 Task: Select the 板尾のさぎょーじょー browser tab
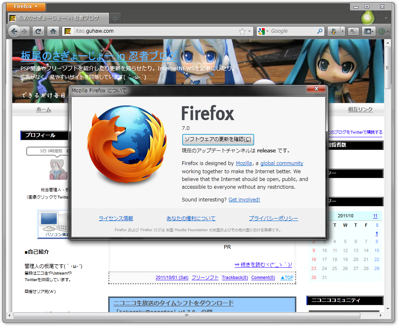(x=58, y=18)
